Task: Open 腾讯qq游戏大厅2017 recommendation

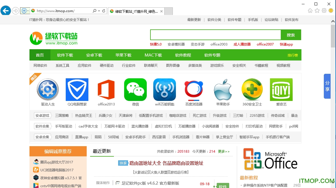Action: (x=57, y=162)
